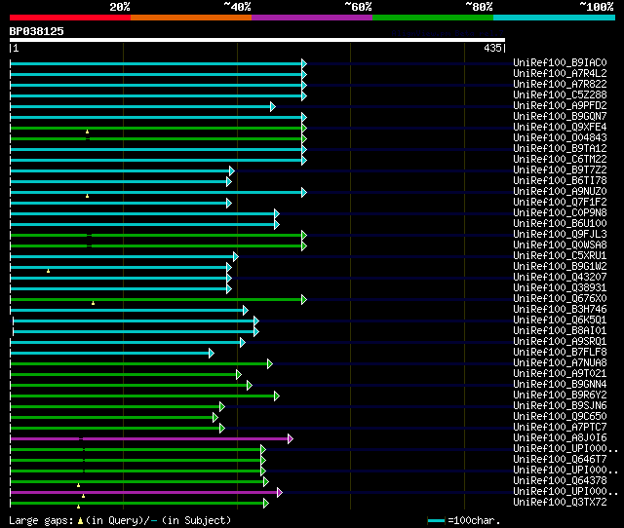The height and width of the screenshot is (528, 624).
Task: Open UniRef100_C5Z288 hit
Action: (x=560, y=95)
